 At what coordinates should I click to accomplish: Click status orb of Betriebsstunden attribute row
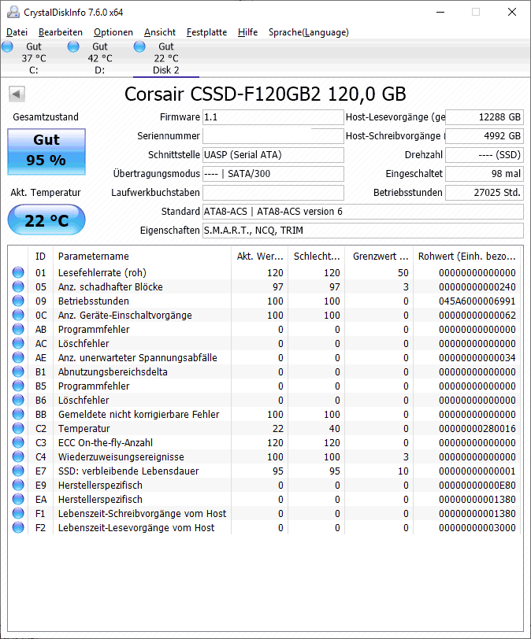(x=18, y=301)
